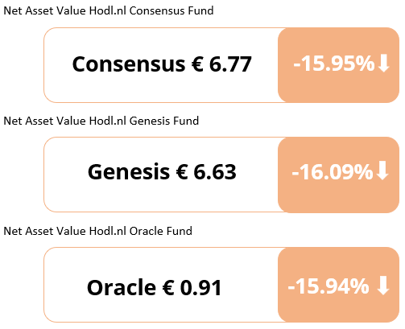Click the euro symbol in Genesis card

tap(182, 171)
